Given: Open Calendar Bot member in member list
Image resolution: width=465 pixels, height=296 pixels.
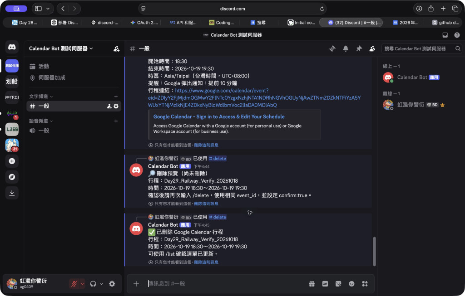Looking at the screenshot, I should [421, 77].
